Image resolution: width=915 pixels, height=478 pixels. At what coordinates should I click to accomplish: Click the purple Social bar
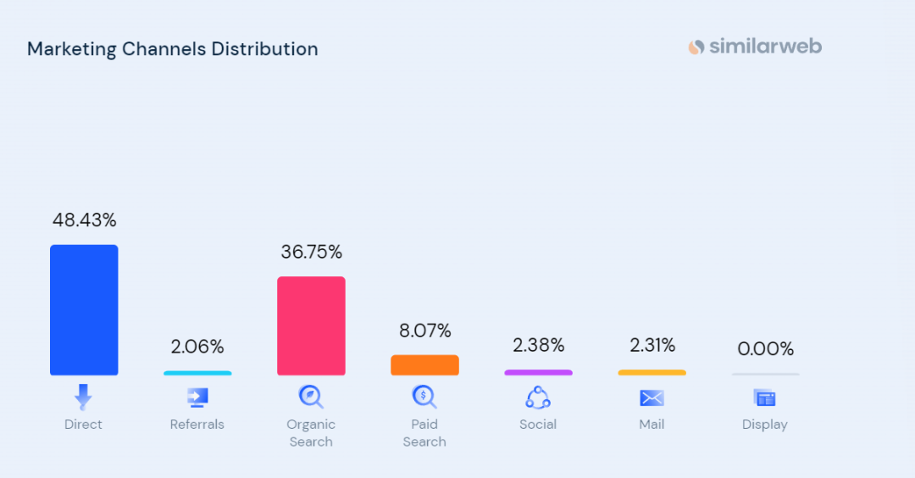pos(538,372)
